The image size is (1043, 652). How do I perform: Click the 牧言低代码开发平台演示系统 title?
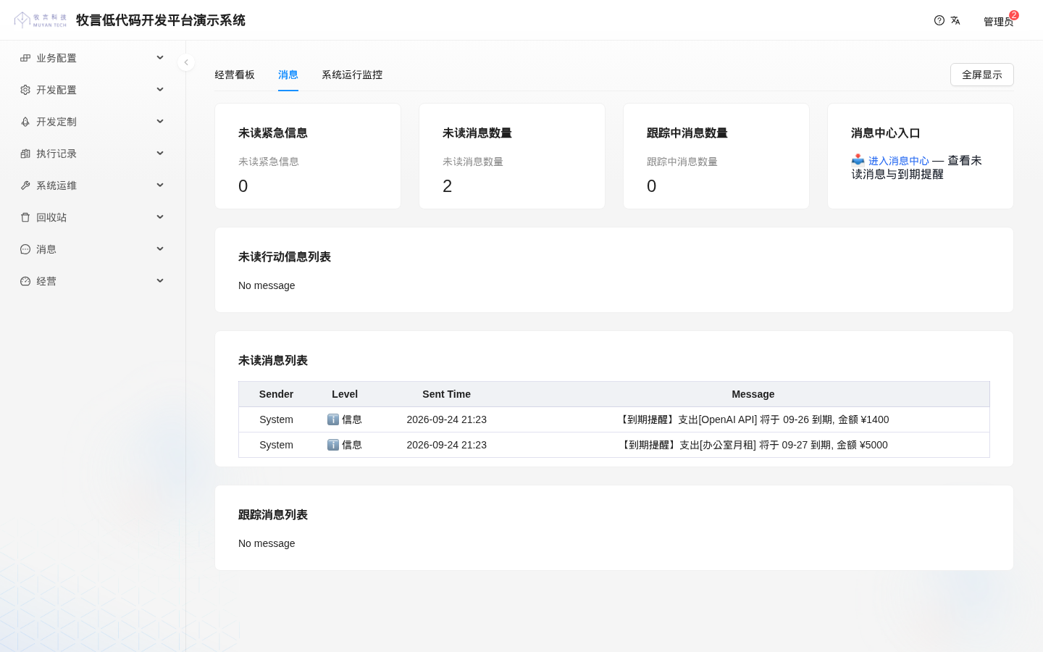tap(161, 20)
